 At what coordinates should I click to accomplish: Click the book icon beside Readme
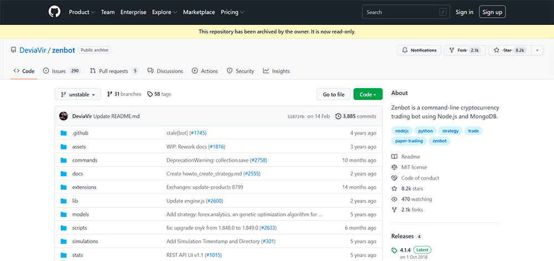click(x=394, y=157)
